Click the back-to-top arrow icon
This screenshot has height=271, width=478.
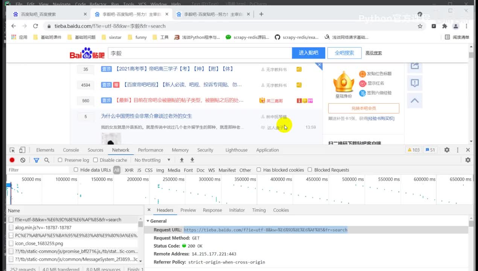[415, 100]
